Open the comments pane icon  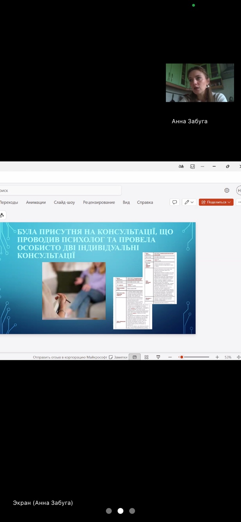[x=175, y=202]
